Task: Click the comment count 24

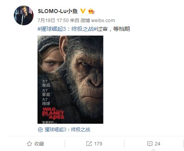Action: pyautogui.click(x=158, y=144)
